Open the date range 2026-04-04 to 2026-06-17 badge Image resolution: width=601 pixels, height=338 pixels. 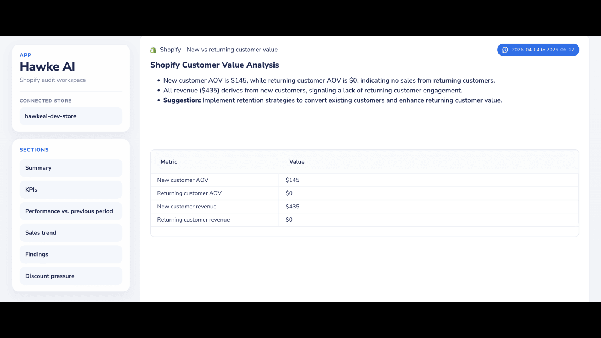click(x=538, y=50)
